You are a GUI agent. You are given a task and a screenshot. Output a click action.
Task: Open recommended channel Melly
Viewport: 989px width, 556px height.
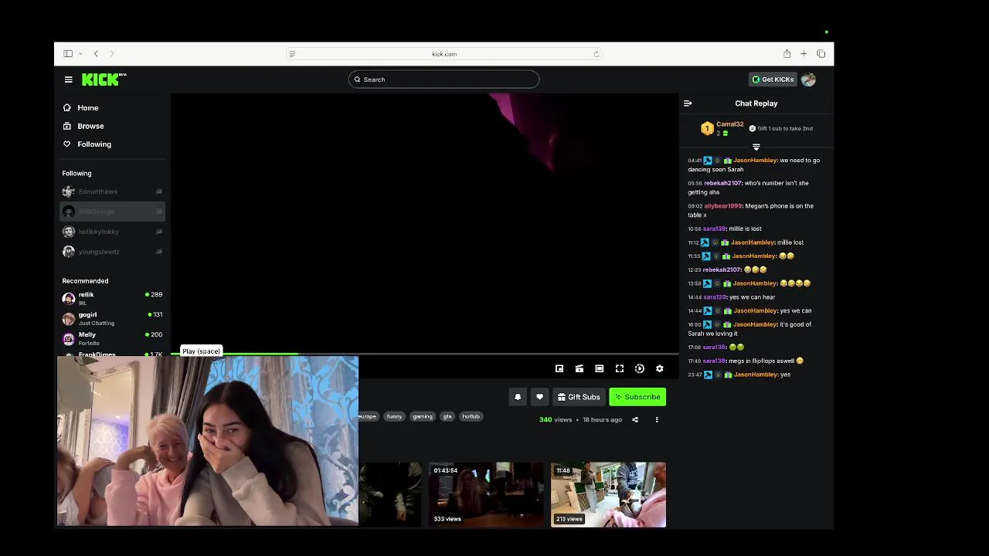(112, 338)
